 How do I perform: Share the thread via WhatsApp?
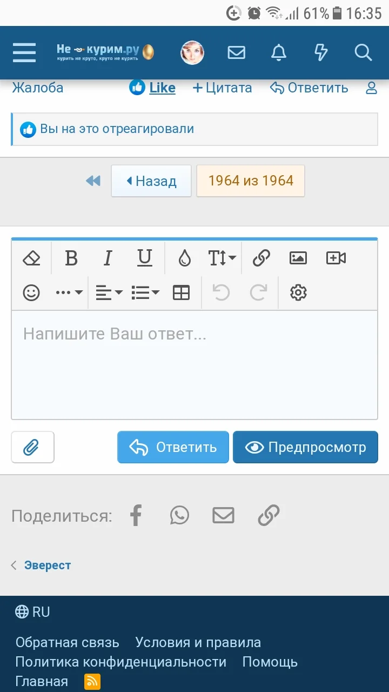tap(179, 515)
